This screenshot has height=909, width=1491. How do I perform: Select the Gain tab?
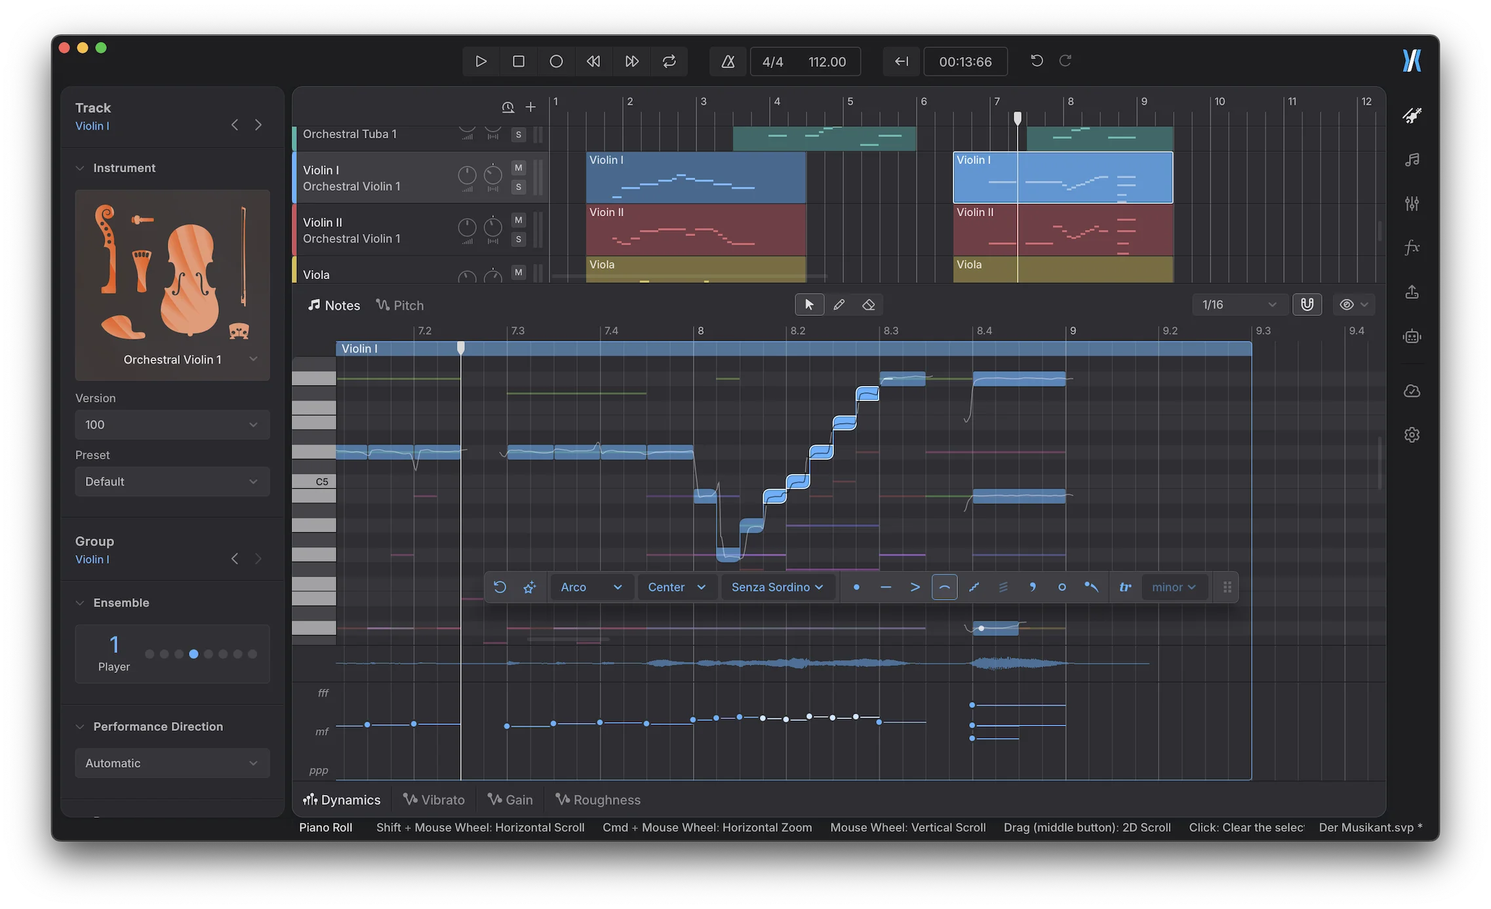[510, 800]
